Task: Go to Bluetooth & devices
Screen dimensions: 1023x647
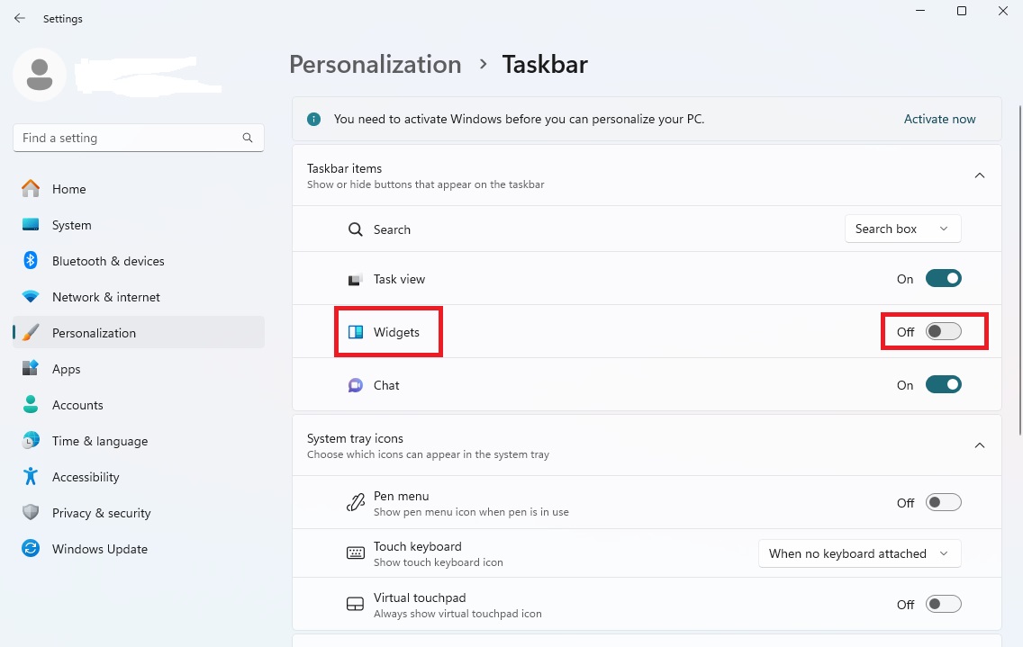Action: point(139,261)
